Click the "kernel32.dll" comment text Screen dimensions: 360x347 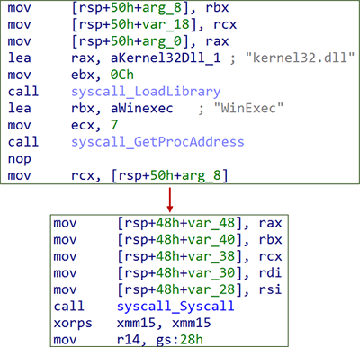coord(300,58)
